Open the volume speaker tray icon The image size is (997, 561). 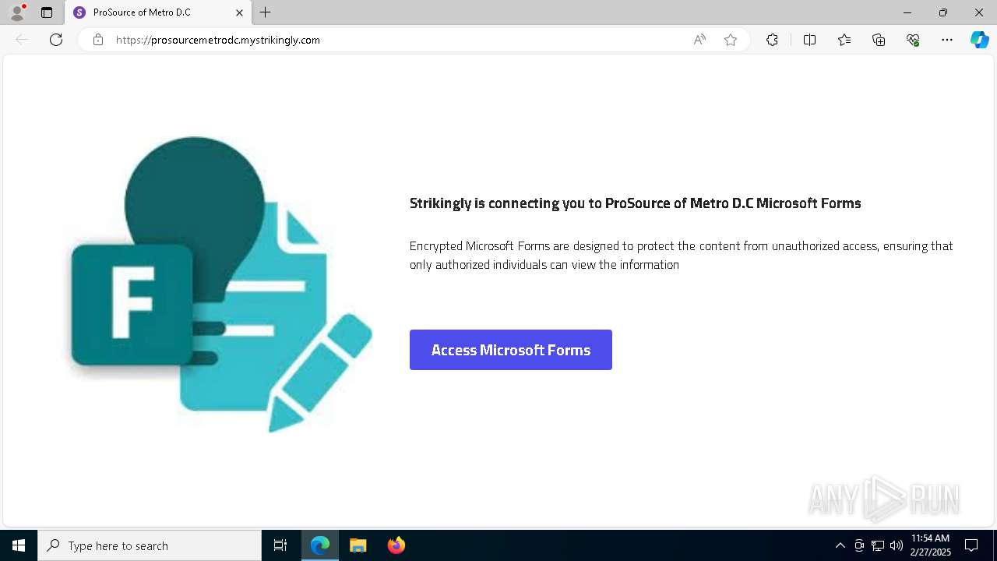[x=897, y=545]
